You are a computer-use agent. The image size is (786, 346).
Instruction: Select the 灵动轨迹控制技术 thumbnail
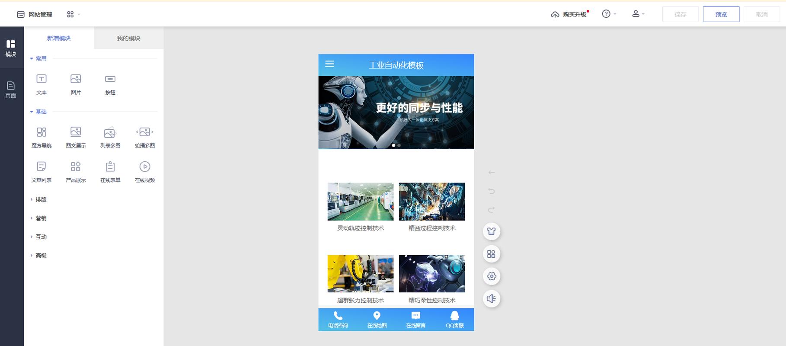point(361,202)
